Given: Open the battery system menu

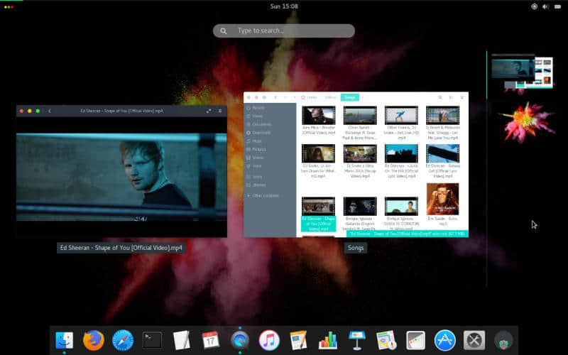Looking at the screenshot, I should (x=557, y=6).
